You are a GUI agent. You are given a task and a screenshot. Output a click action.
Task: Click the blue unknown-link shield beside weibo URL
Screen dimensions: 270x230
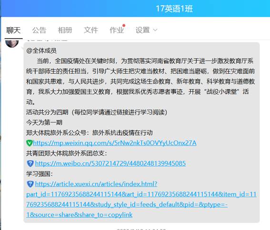point(30,163)
